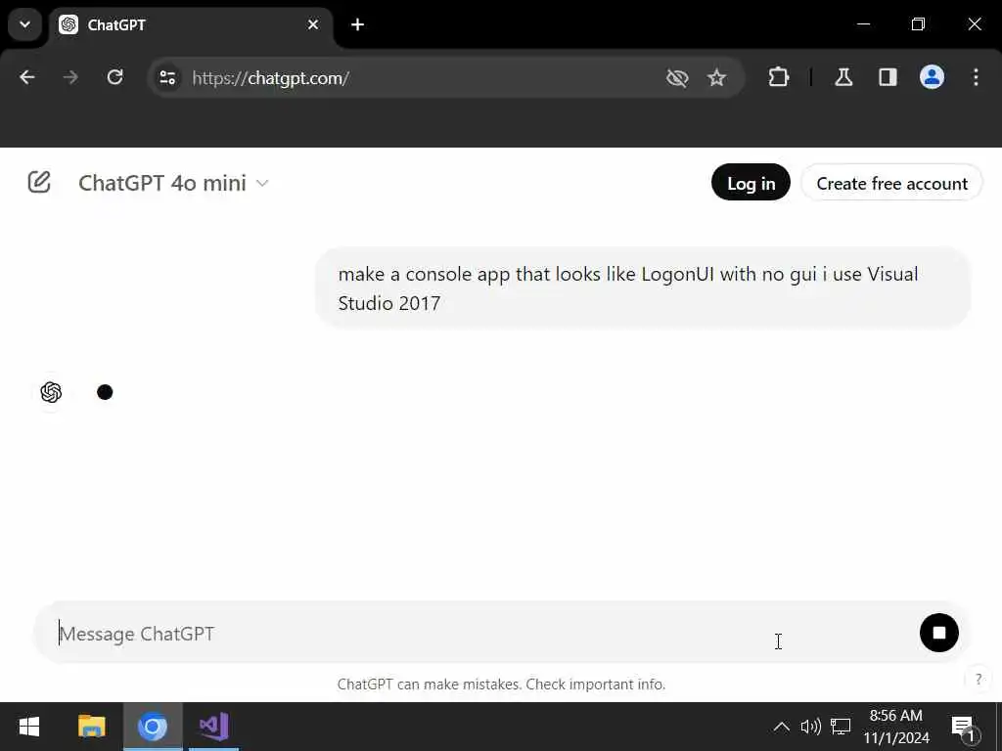
Task: Open the clock showing 8:56 AM
Action: coord(896,727)
